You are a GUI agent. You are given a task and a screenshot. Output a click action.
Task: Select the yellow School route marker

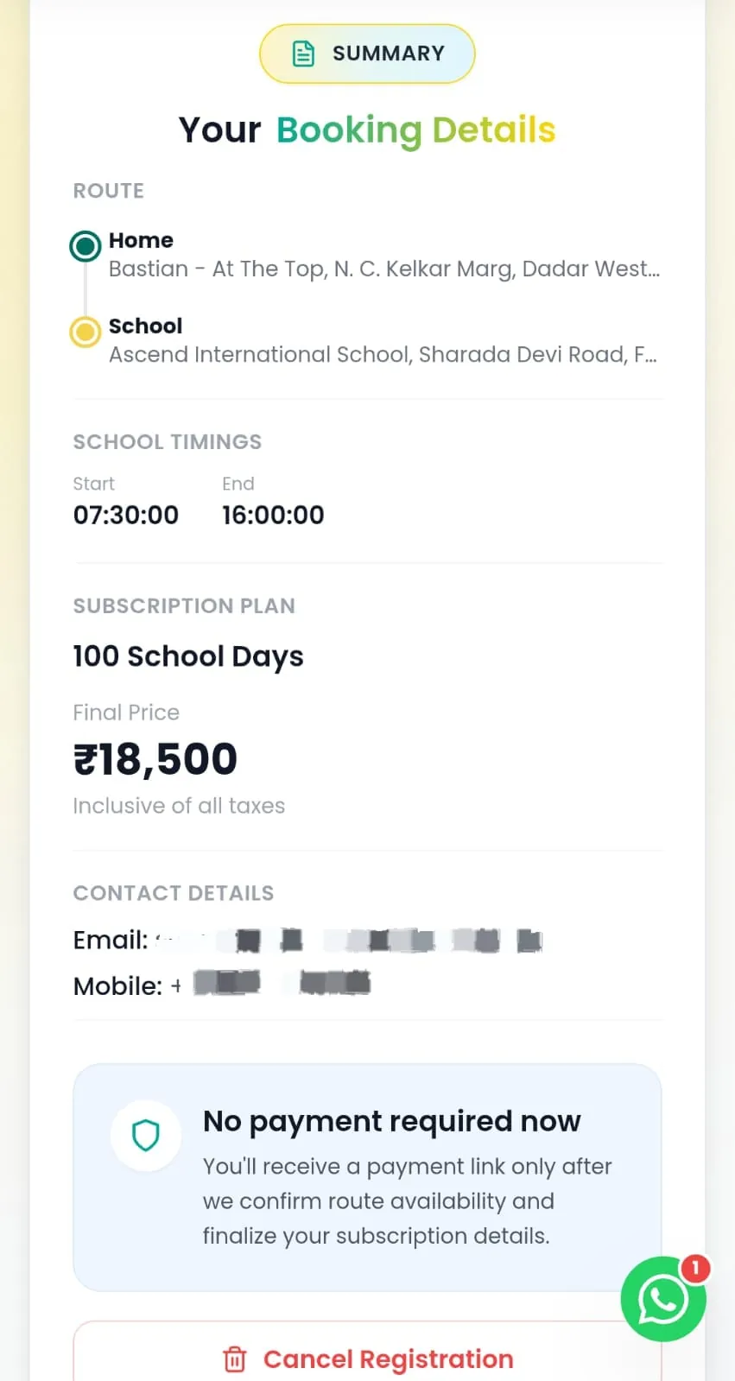pos(85,332)
